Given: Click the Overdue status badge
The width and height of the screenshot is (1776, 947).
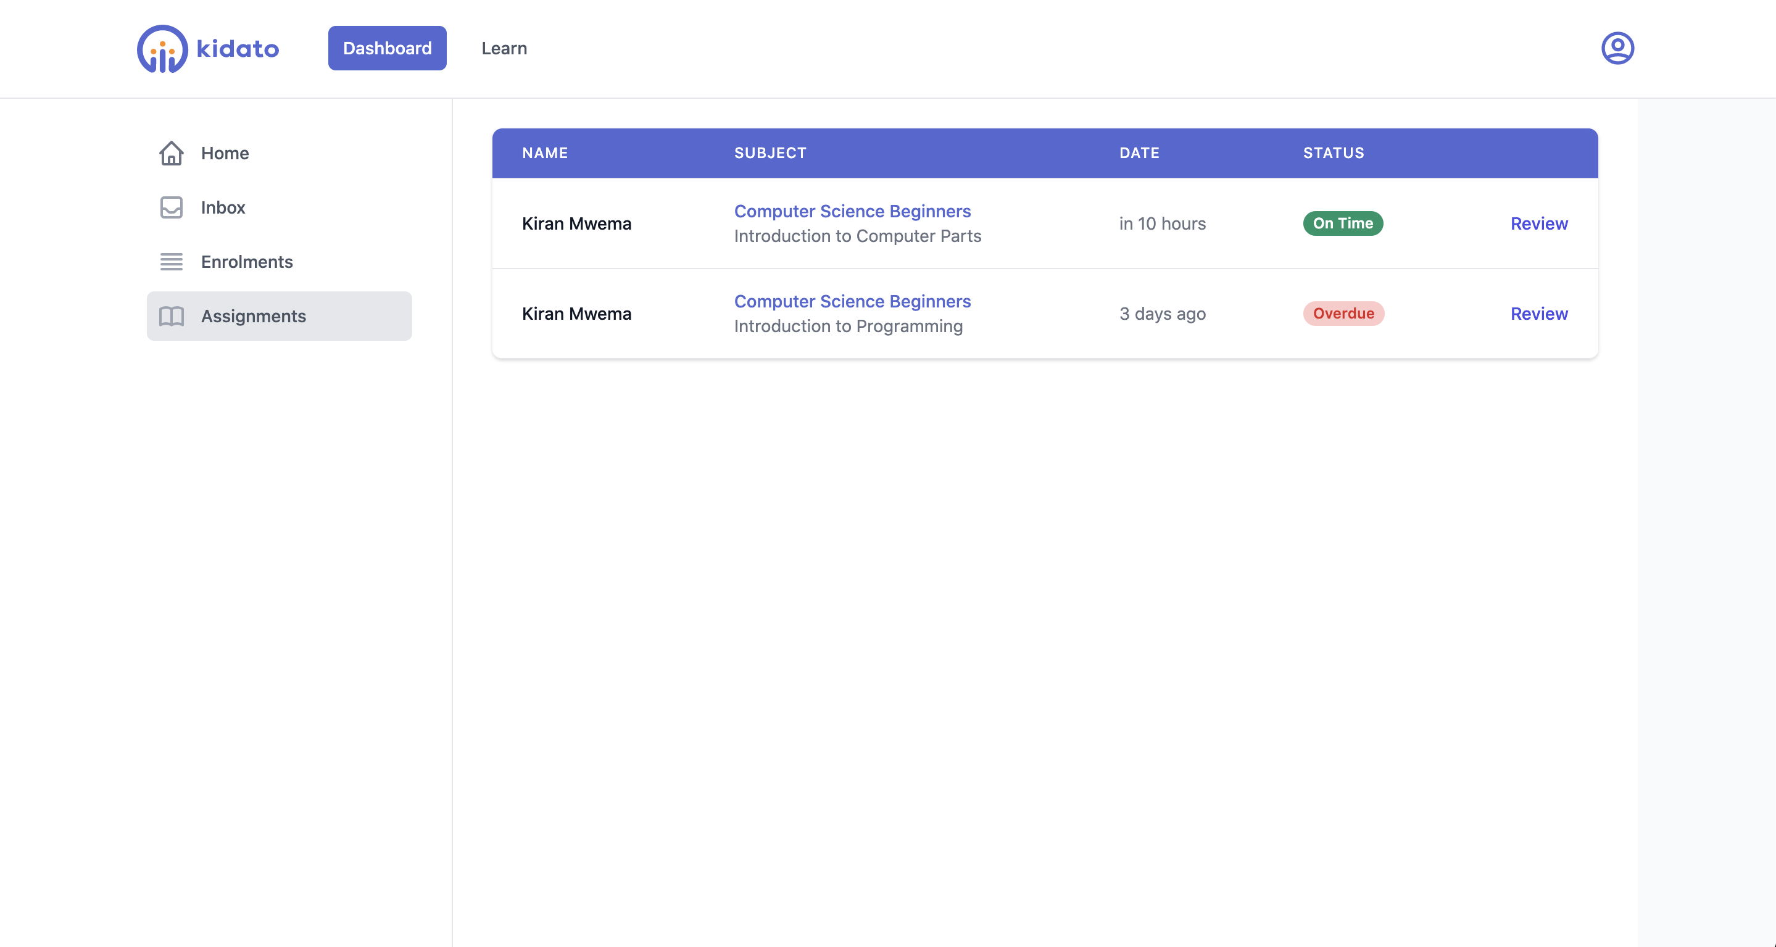Looking at the screenshot, I should click(1342, 314).
